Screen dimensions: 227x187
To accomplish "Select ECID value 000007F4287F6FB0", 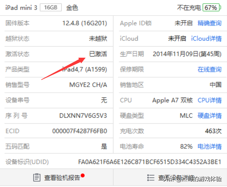I will (x=80, y=131).
